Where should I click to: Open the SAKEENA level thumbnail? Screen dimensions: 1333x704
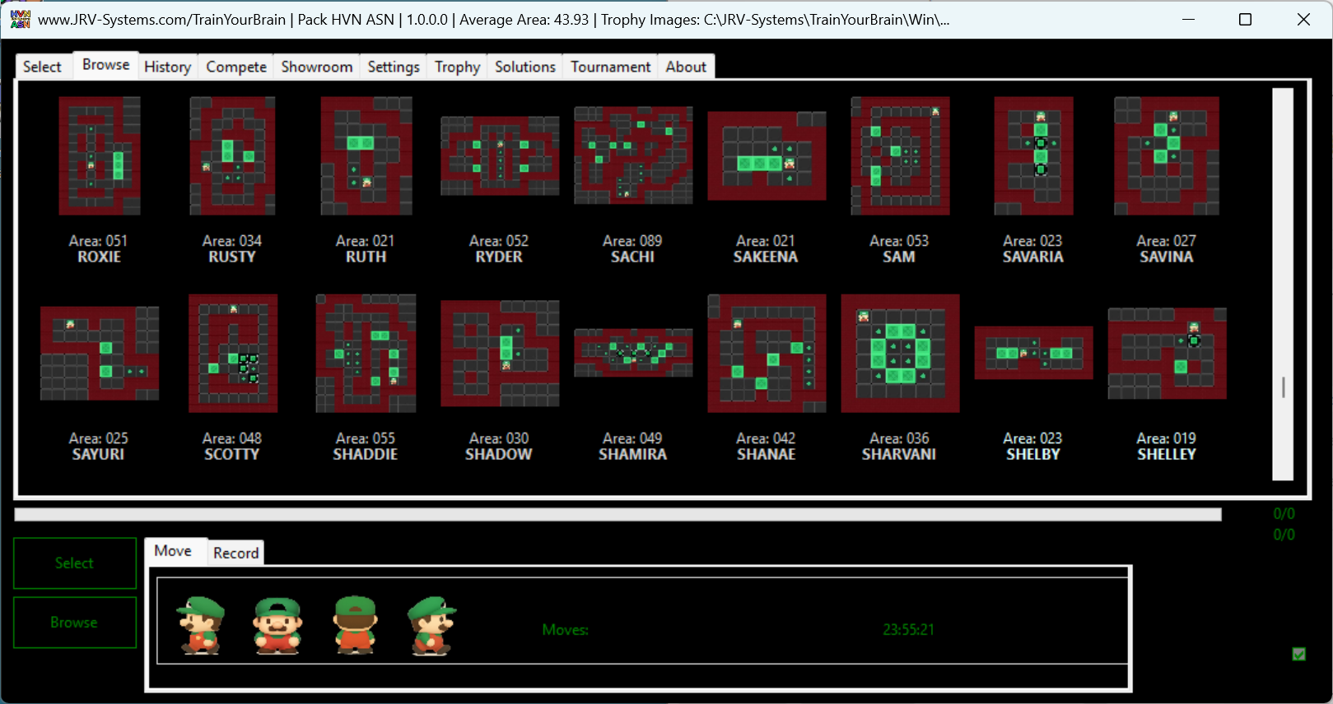coord(766,155)
